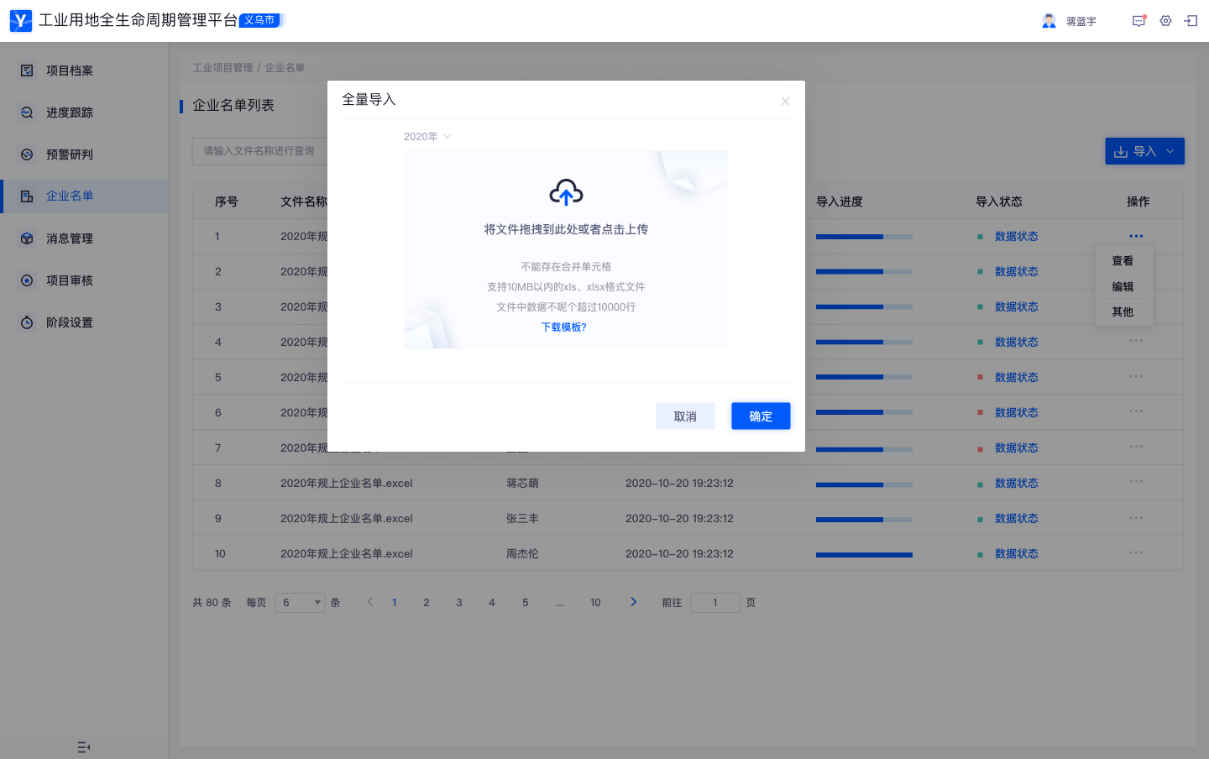Open the per-page count selector
The width and height of the screenshot is (1209, 759).
click(300, 603)
